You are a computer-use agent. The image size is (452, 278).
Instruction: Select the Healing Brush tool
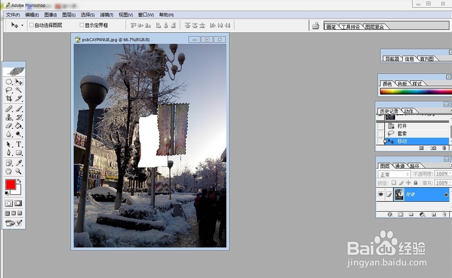coord(9,109)
